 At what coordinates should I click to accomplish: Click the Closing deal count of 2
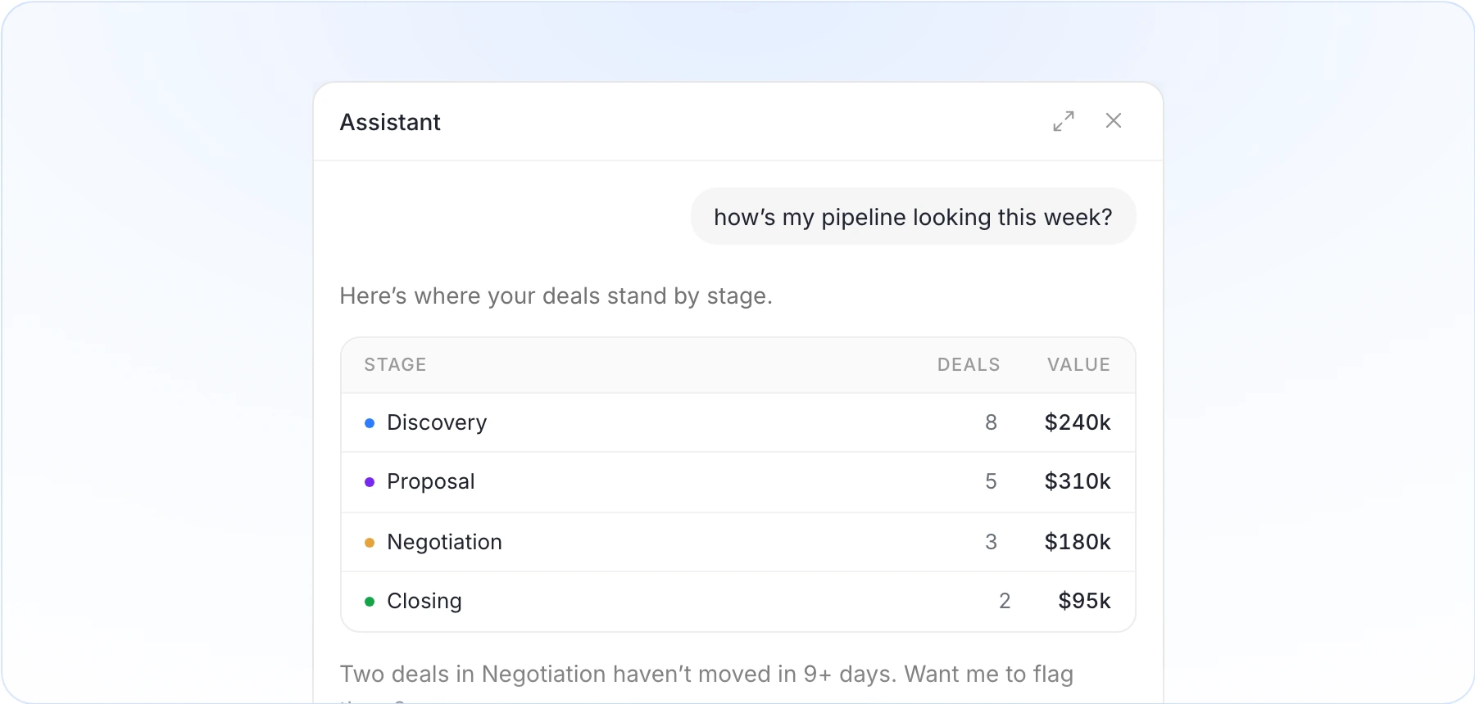(x=1005, y=601)
